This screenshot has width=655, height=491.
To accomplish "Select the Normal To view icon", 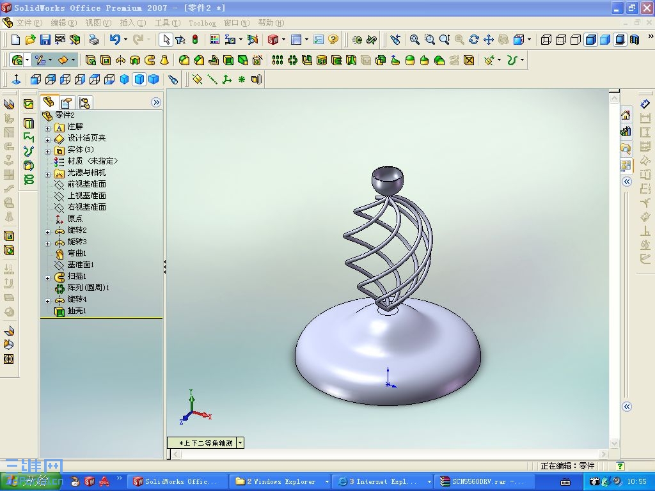I will tap(16, 79).
